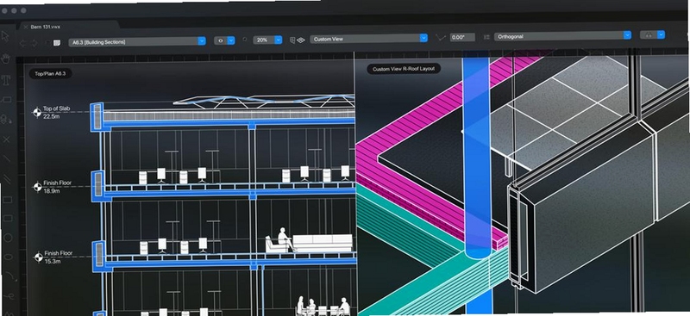Click the Top of Slab 22.5m marker

click(x=37, y=113)
